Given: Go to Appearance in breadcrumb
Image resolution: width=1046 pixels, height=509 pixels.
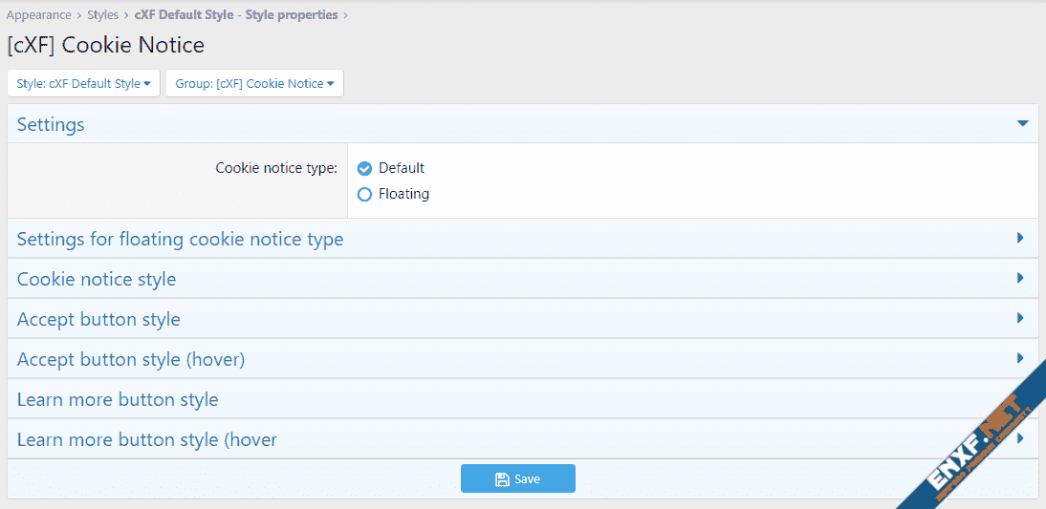Looking at the screenshot, I should coord(38,14).
